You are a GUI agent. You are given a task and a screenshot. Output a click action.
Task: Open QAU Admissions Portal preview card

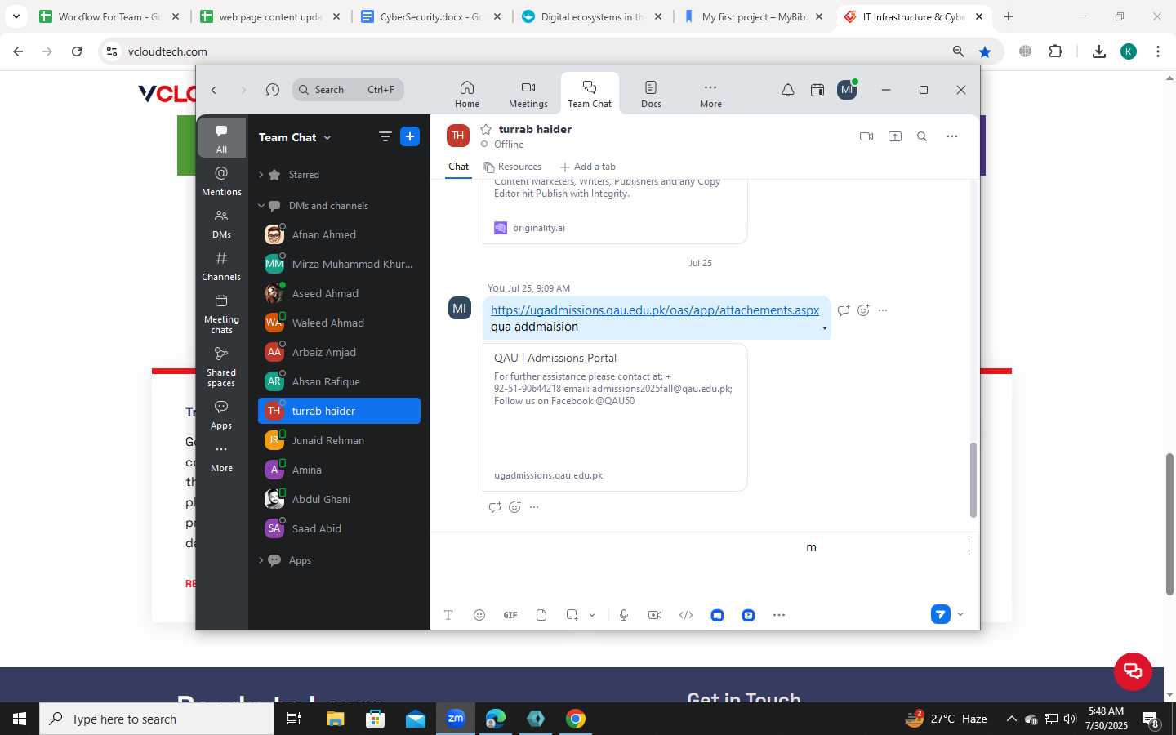click(615, 417)
